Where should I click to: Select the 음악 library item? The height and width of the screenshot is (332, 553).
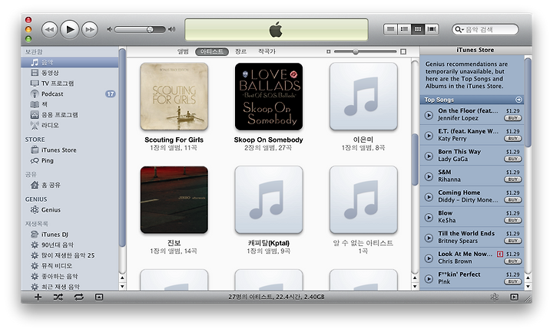[70, 62]
